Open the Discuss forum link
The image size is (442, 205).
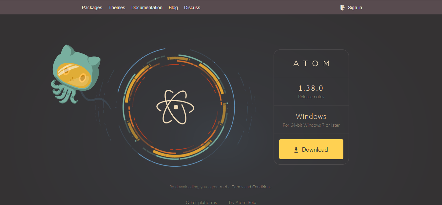point(192,8)
